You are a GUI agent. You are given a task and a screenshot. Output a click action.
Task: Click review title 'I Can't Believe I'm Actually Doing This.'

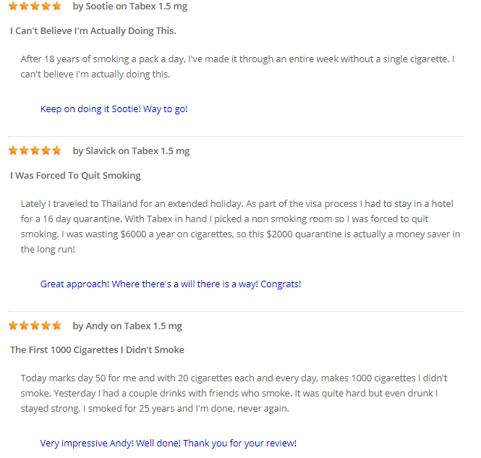93,30
